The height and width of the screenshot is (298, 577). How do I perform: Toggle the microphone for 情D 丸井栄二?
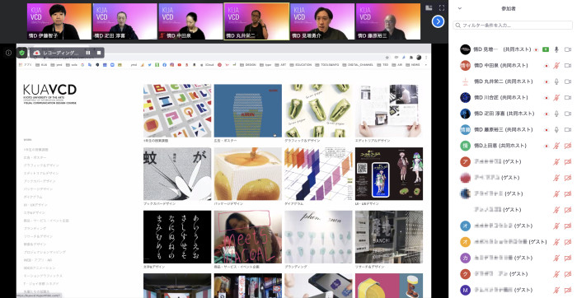(556, 81)
